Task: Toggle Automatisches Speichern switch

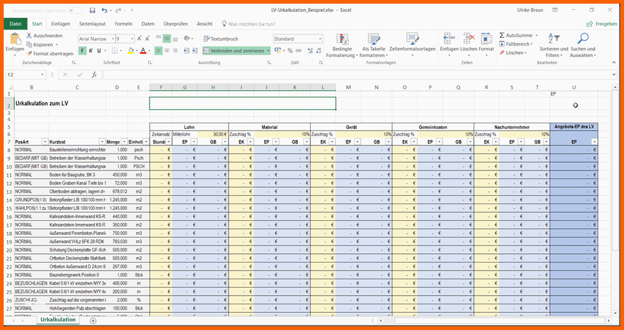Action: (75, 10)
